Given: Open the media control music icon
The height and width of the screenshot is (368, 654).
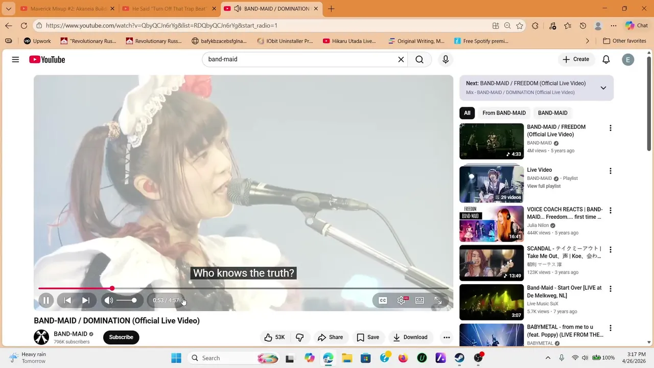Looking at the screenshot, I should click(x=552, y=26).
